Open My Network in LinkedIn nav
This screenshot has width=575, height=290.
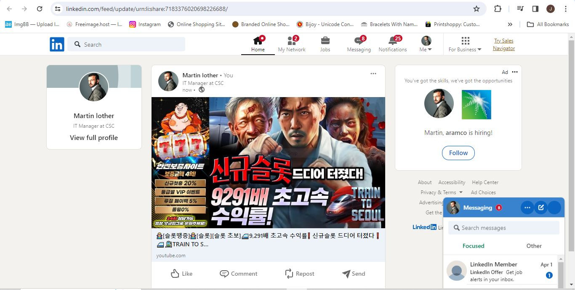coord(292,44)
